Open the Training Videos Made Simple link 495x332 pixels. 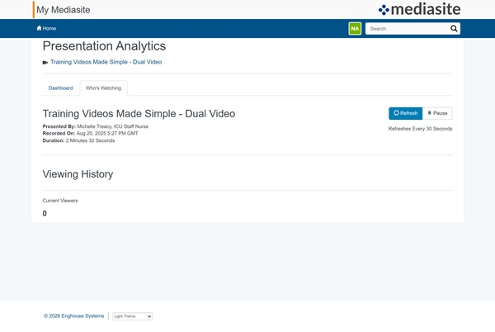[x=106, y=62]
